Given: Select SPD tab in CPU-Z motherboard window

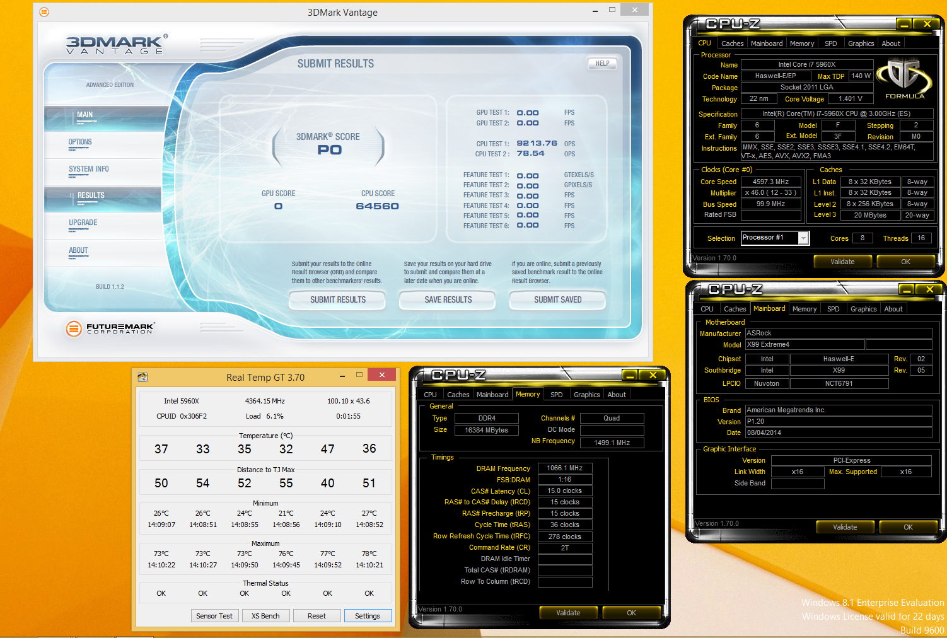Looking at the screenshot, I should point(834,309).
